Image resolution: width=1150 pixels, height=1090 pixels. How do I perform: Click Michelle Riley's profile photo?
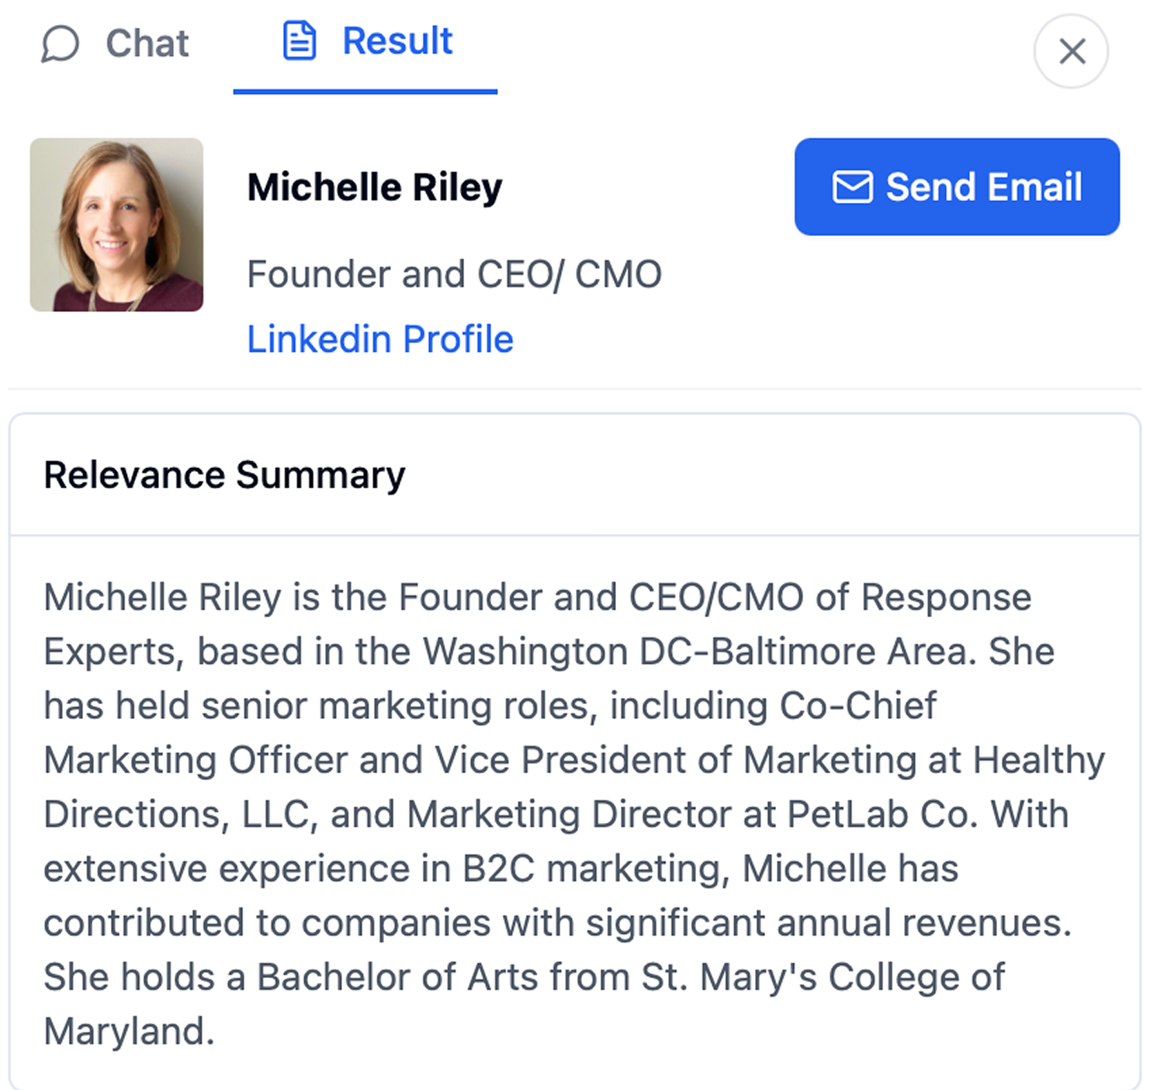[x=116, y=225]
